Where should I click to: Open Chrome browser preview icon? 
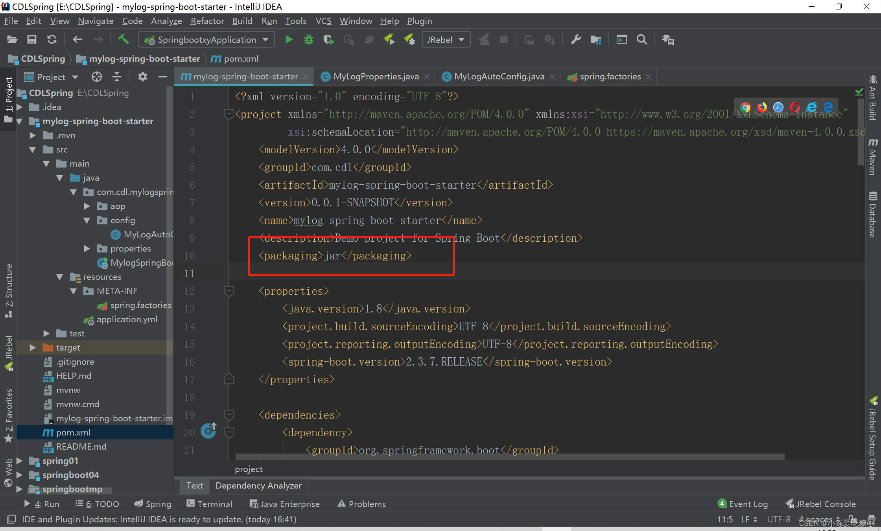point(745,107)
